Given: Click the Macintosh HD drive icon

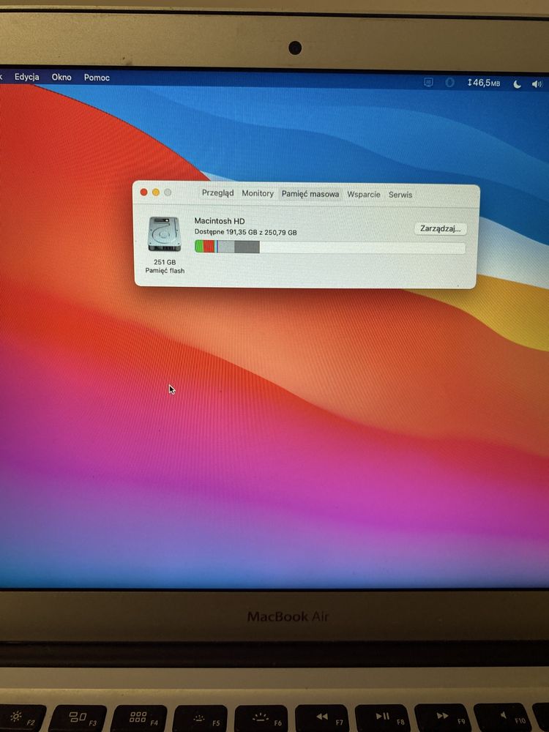Looking at the screenshot, I should point(164,234).
